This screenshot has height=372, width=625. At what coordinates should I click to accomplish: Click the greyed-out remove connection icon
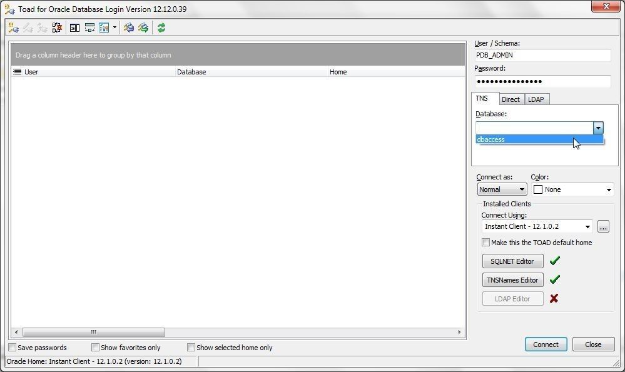pos(42,28)
